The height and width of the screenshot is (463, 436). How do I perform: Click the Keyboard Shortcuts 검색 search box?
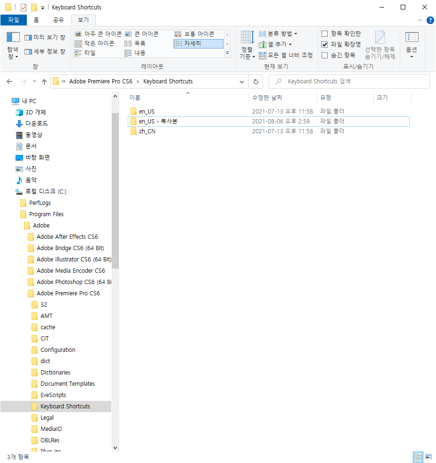click(349, 81)
